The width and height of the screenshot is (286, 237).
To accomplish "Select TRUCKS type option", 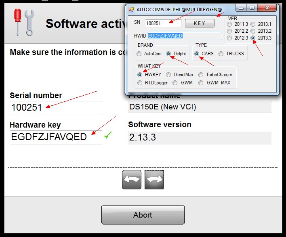I will 221,54.
